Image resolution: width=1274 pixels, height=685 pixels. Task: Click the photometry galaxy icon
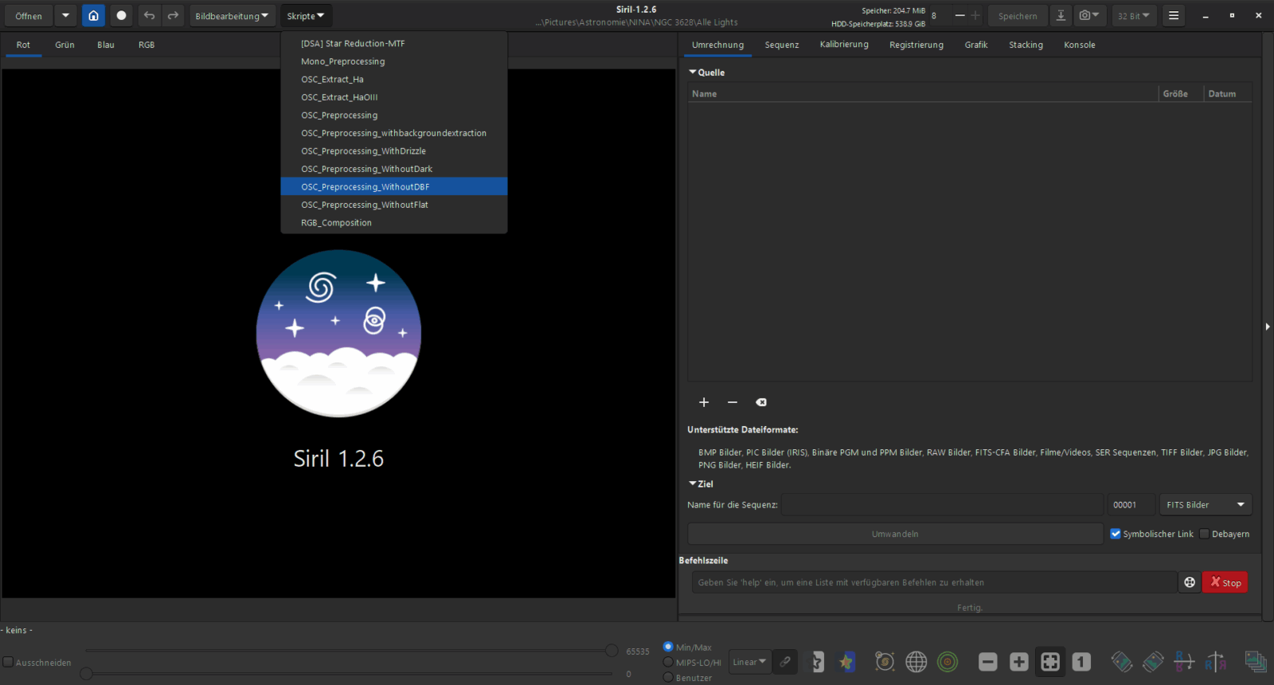click(885, 662)
